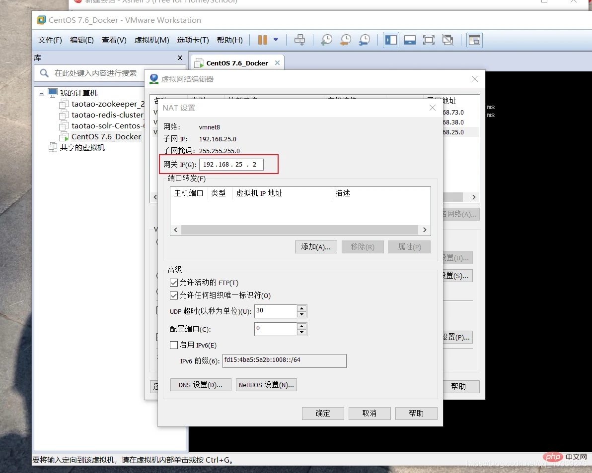The image size is (592, 473).
Task: Click 帮助 in NAT settings dialog
Action: 416,414
